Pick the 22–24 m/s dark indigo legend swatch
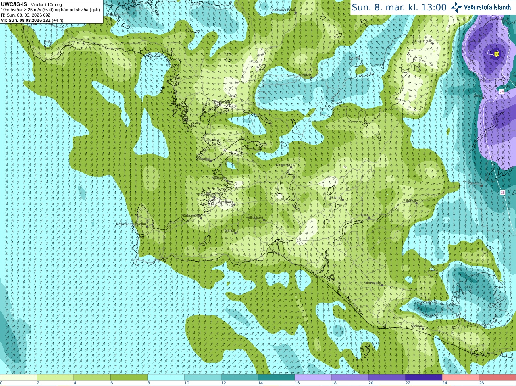The width and height of the screenshot is (516, 386). (424, 378)
